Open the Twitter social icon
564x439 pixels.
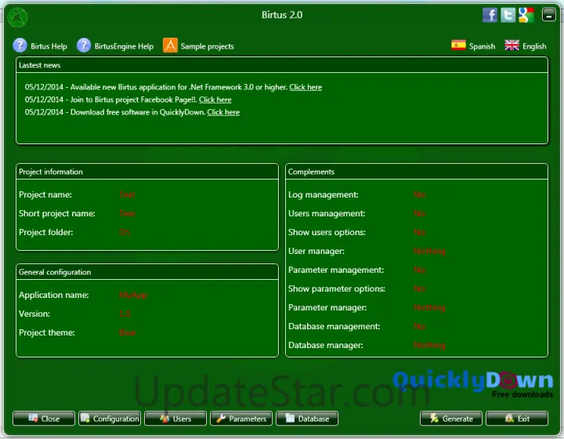point(508,15)
